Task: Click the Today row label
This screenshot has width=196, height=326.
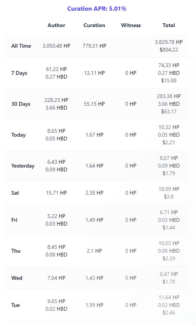Action: [x=18, y=135]
